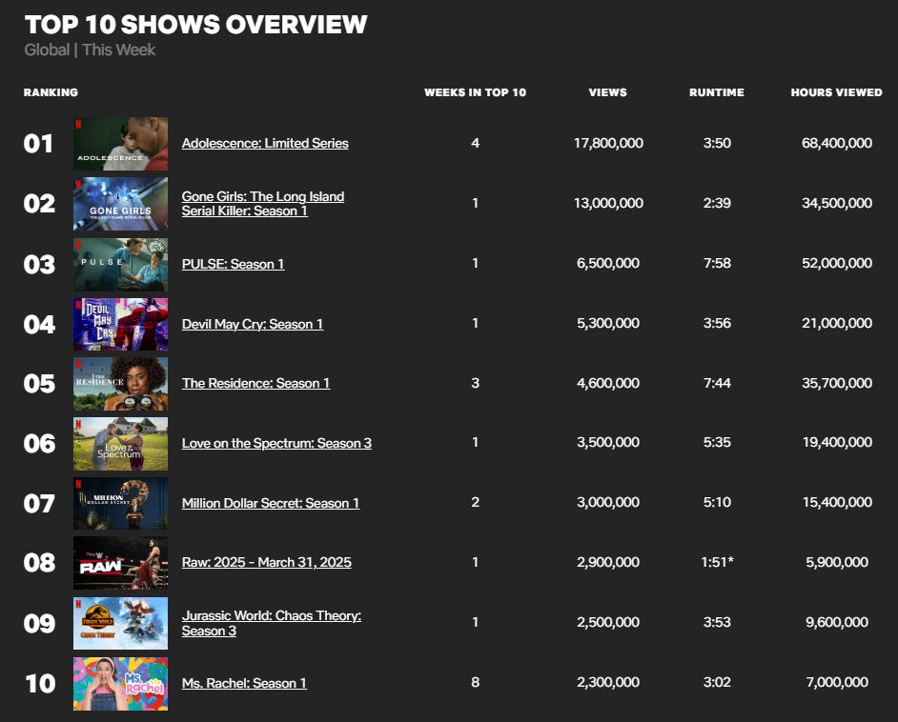Open the Devil May Cry: Season 1 link

click(253, 324)
